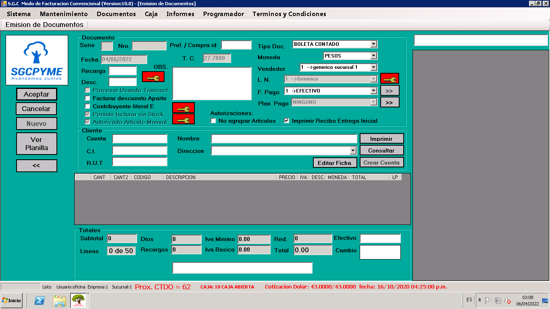Expand the Tipo Doc. dropdown

[x=373, y=44]
